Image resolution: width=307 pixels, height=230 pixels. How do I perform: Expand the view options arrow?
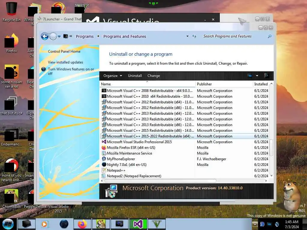tap(257, 76)
